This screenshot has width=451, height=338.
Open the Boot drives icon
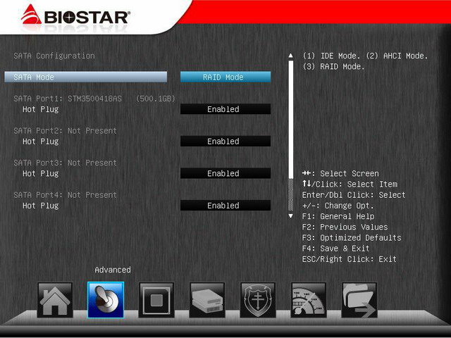(207, 300)
